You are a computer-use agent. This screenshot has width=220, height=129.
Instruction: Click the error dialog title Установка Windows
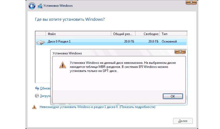67,53
